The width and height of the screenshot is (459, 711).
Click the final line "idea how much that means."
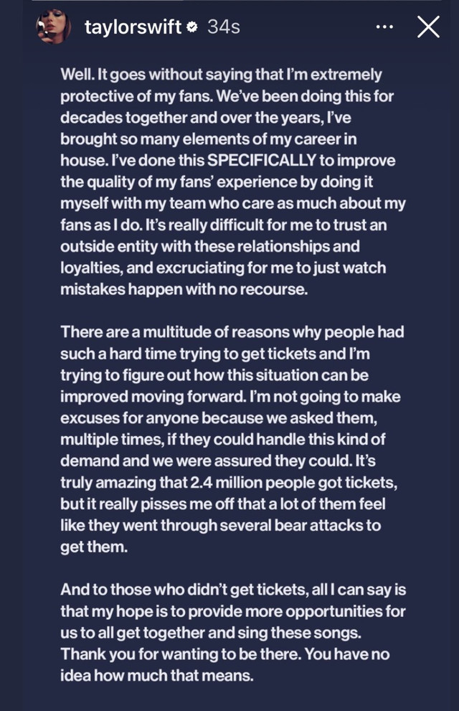click(x=156, y=675)
